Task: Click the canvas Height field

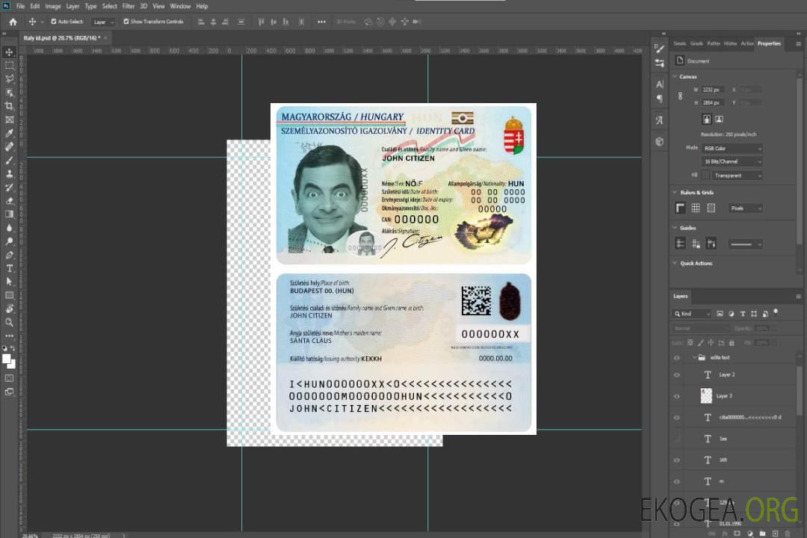Action: point(713,103)
